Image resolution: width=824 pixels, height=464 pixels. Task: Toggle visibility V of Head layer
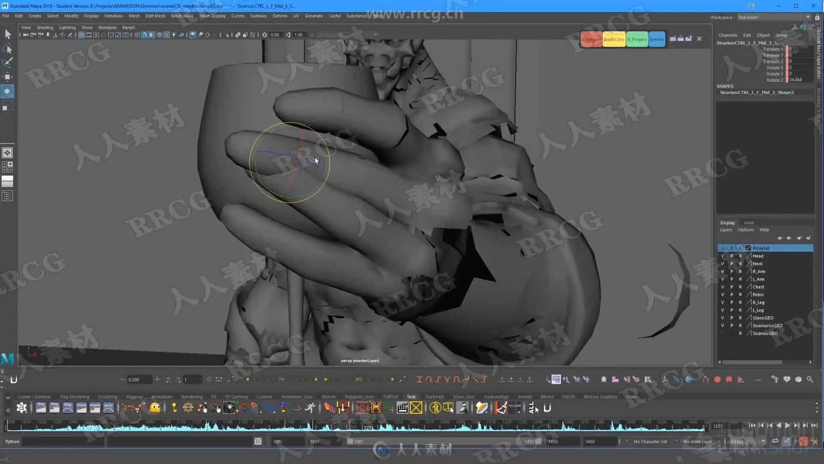click(x=722, y=256)
